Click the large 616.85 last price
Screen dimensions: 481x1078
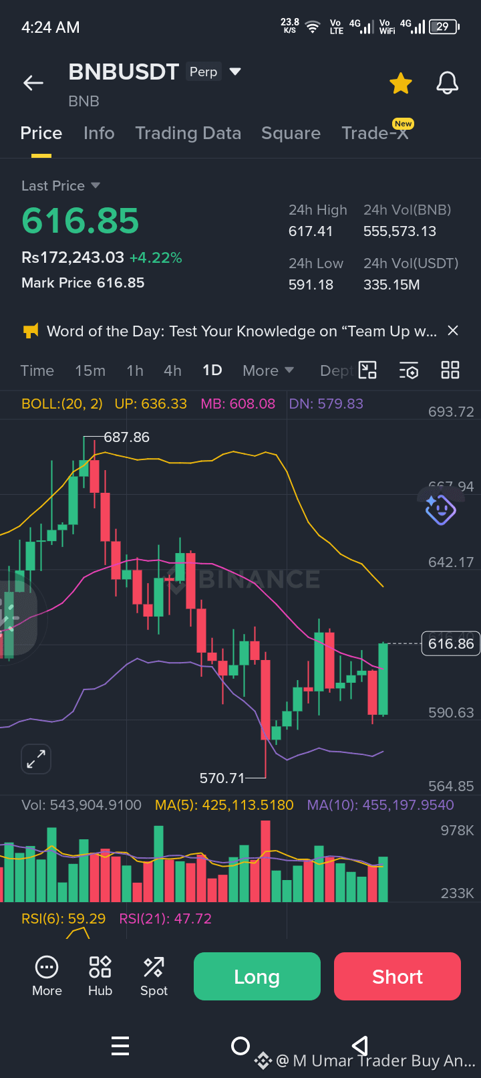80,221
